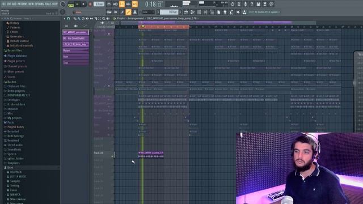363x204 pixels.
Task: Select the Playlist draw tool
Action: [75, 19]
